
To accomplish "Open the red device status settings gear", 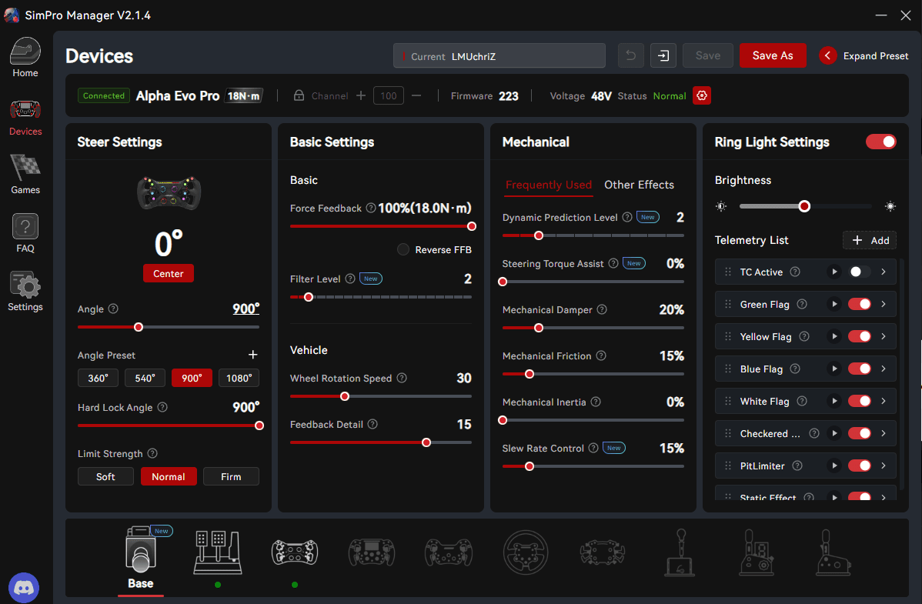I will (701, 95).
